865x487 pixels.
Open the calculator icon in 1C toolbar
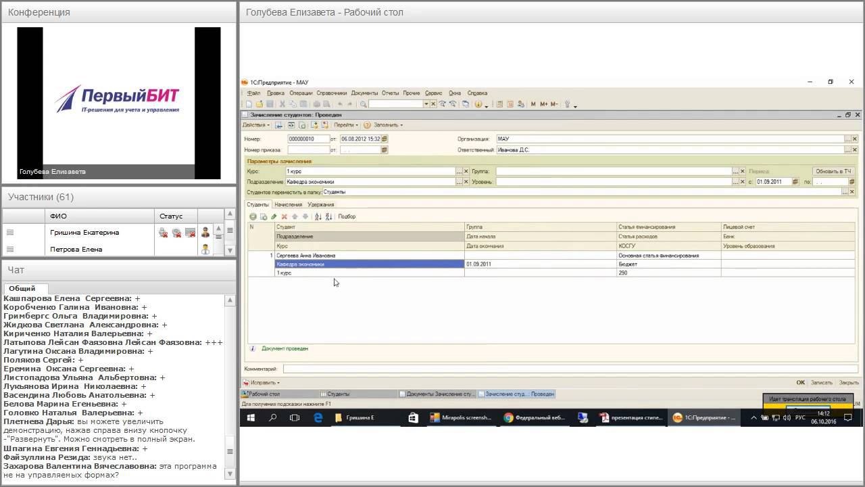click(x=499, y=104)
